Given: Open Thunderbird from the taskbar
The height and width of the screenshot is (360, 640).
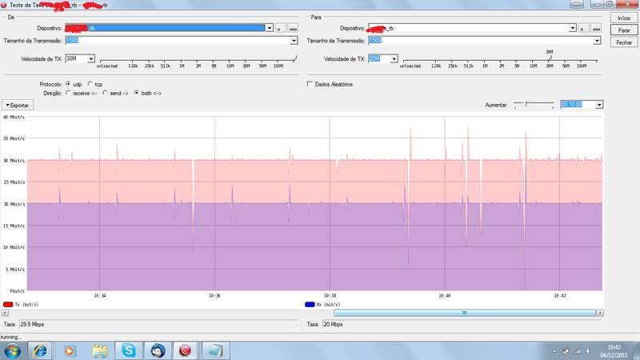Looking at the screenshot, I should click(158, 350).
